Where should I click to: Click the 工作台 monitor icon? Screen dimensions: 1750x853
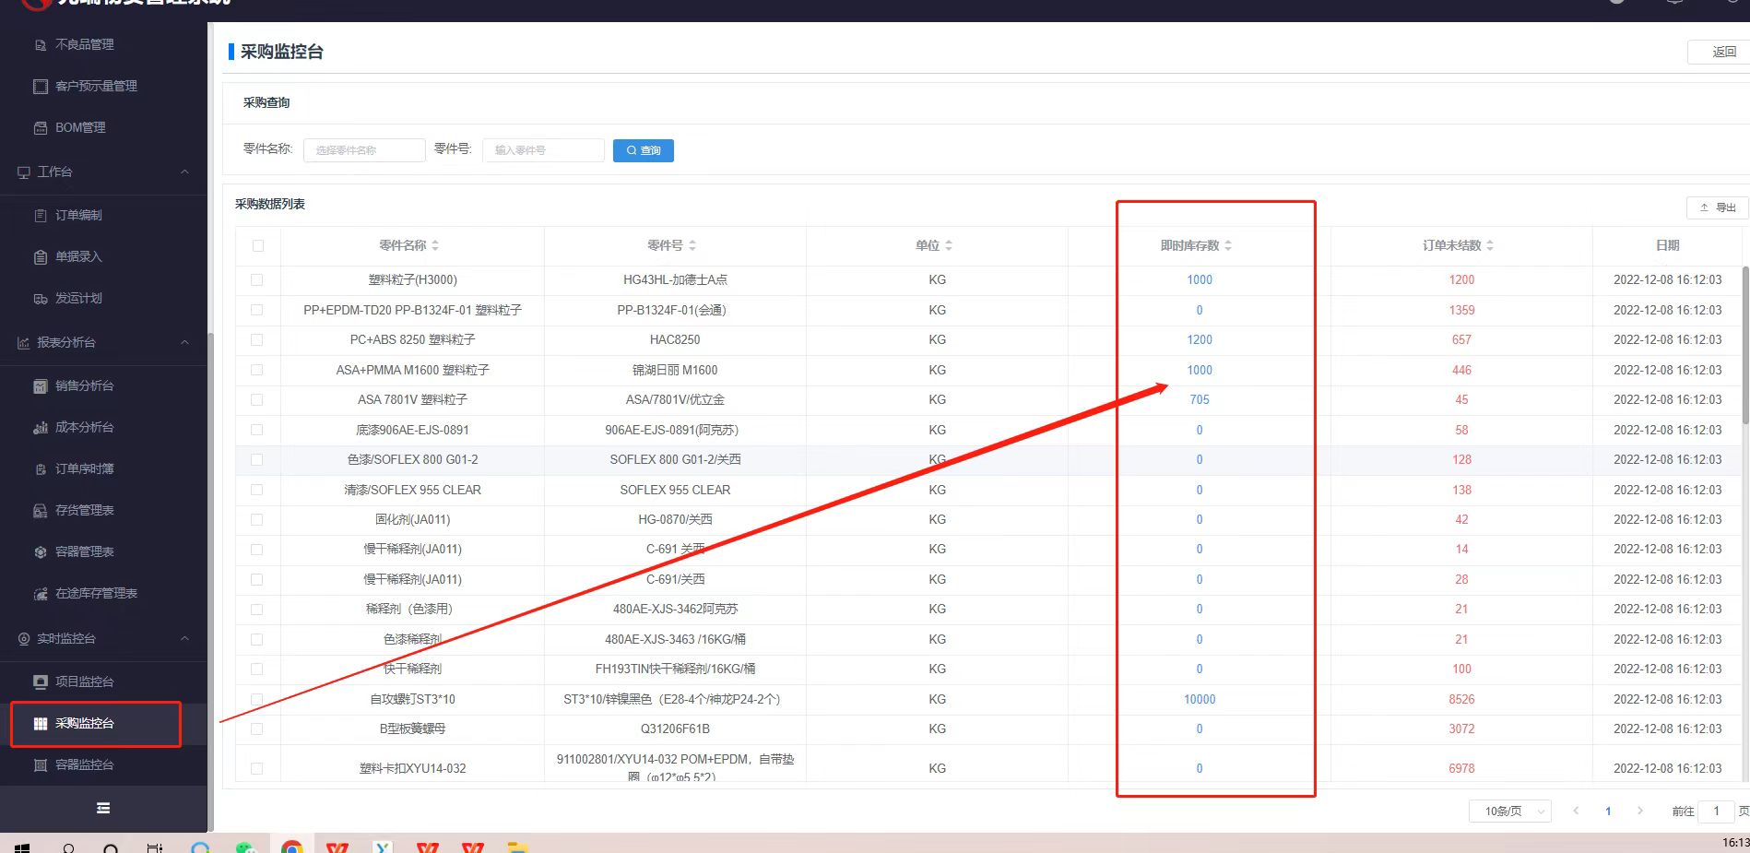point(23,172)
